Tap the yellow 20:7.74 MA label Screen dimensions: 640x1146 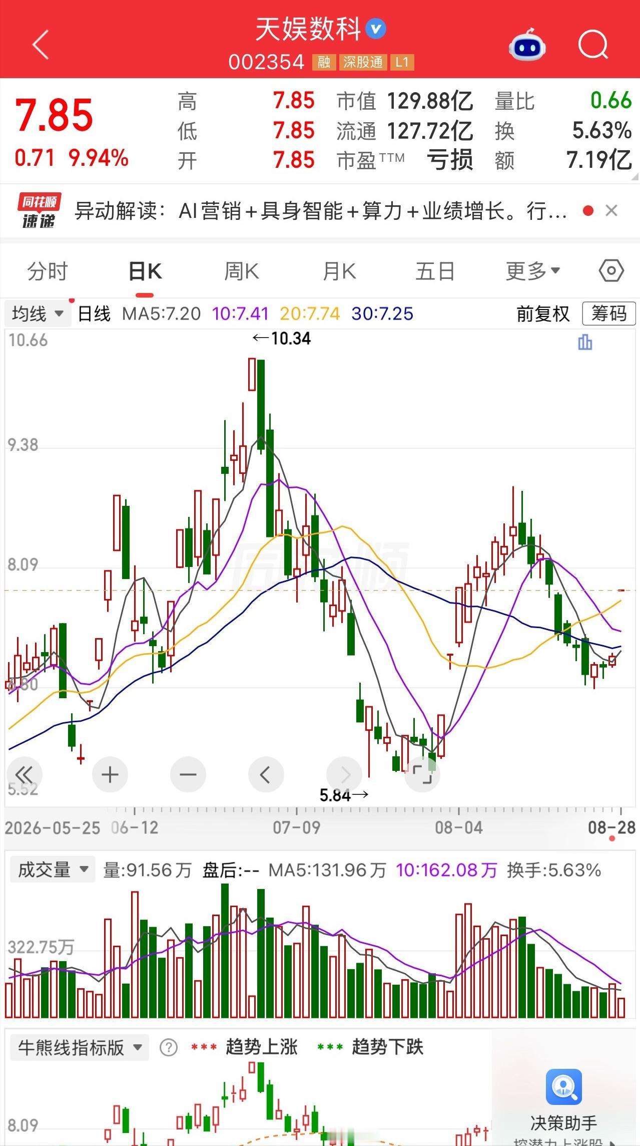310,314
